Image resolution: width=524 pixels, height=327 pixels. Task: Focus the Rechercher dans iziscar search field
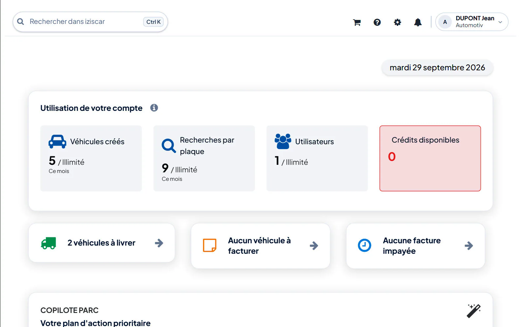tap(90, 22)
